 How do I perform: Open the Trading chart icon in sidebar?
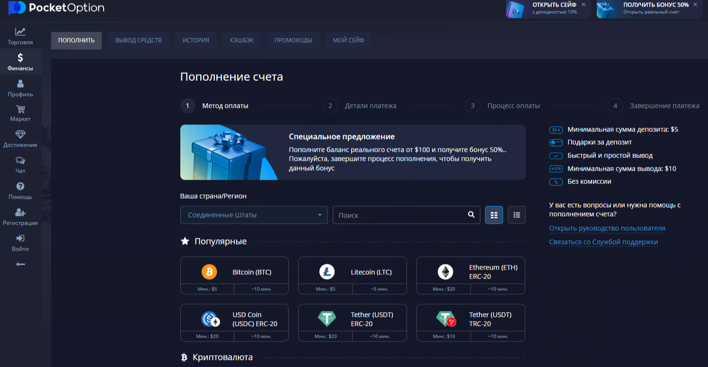pyautogui.click(x=20, y=32)
